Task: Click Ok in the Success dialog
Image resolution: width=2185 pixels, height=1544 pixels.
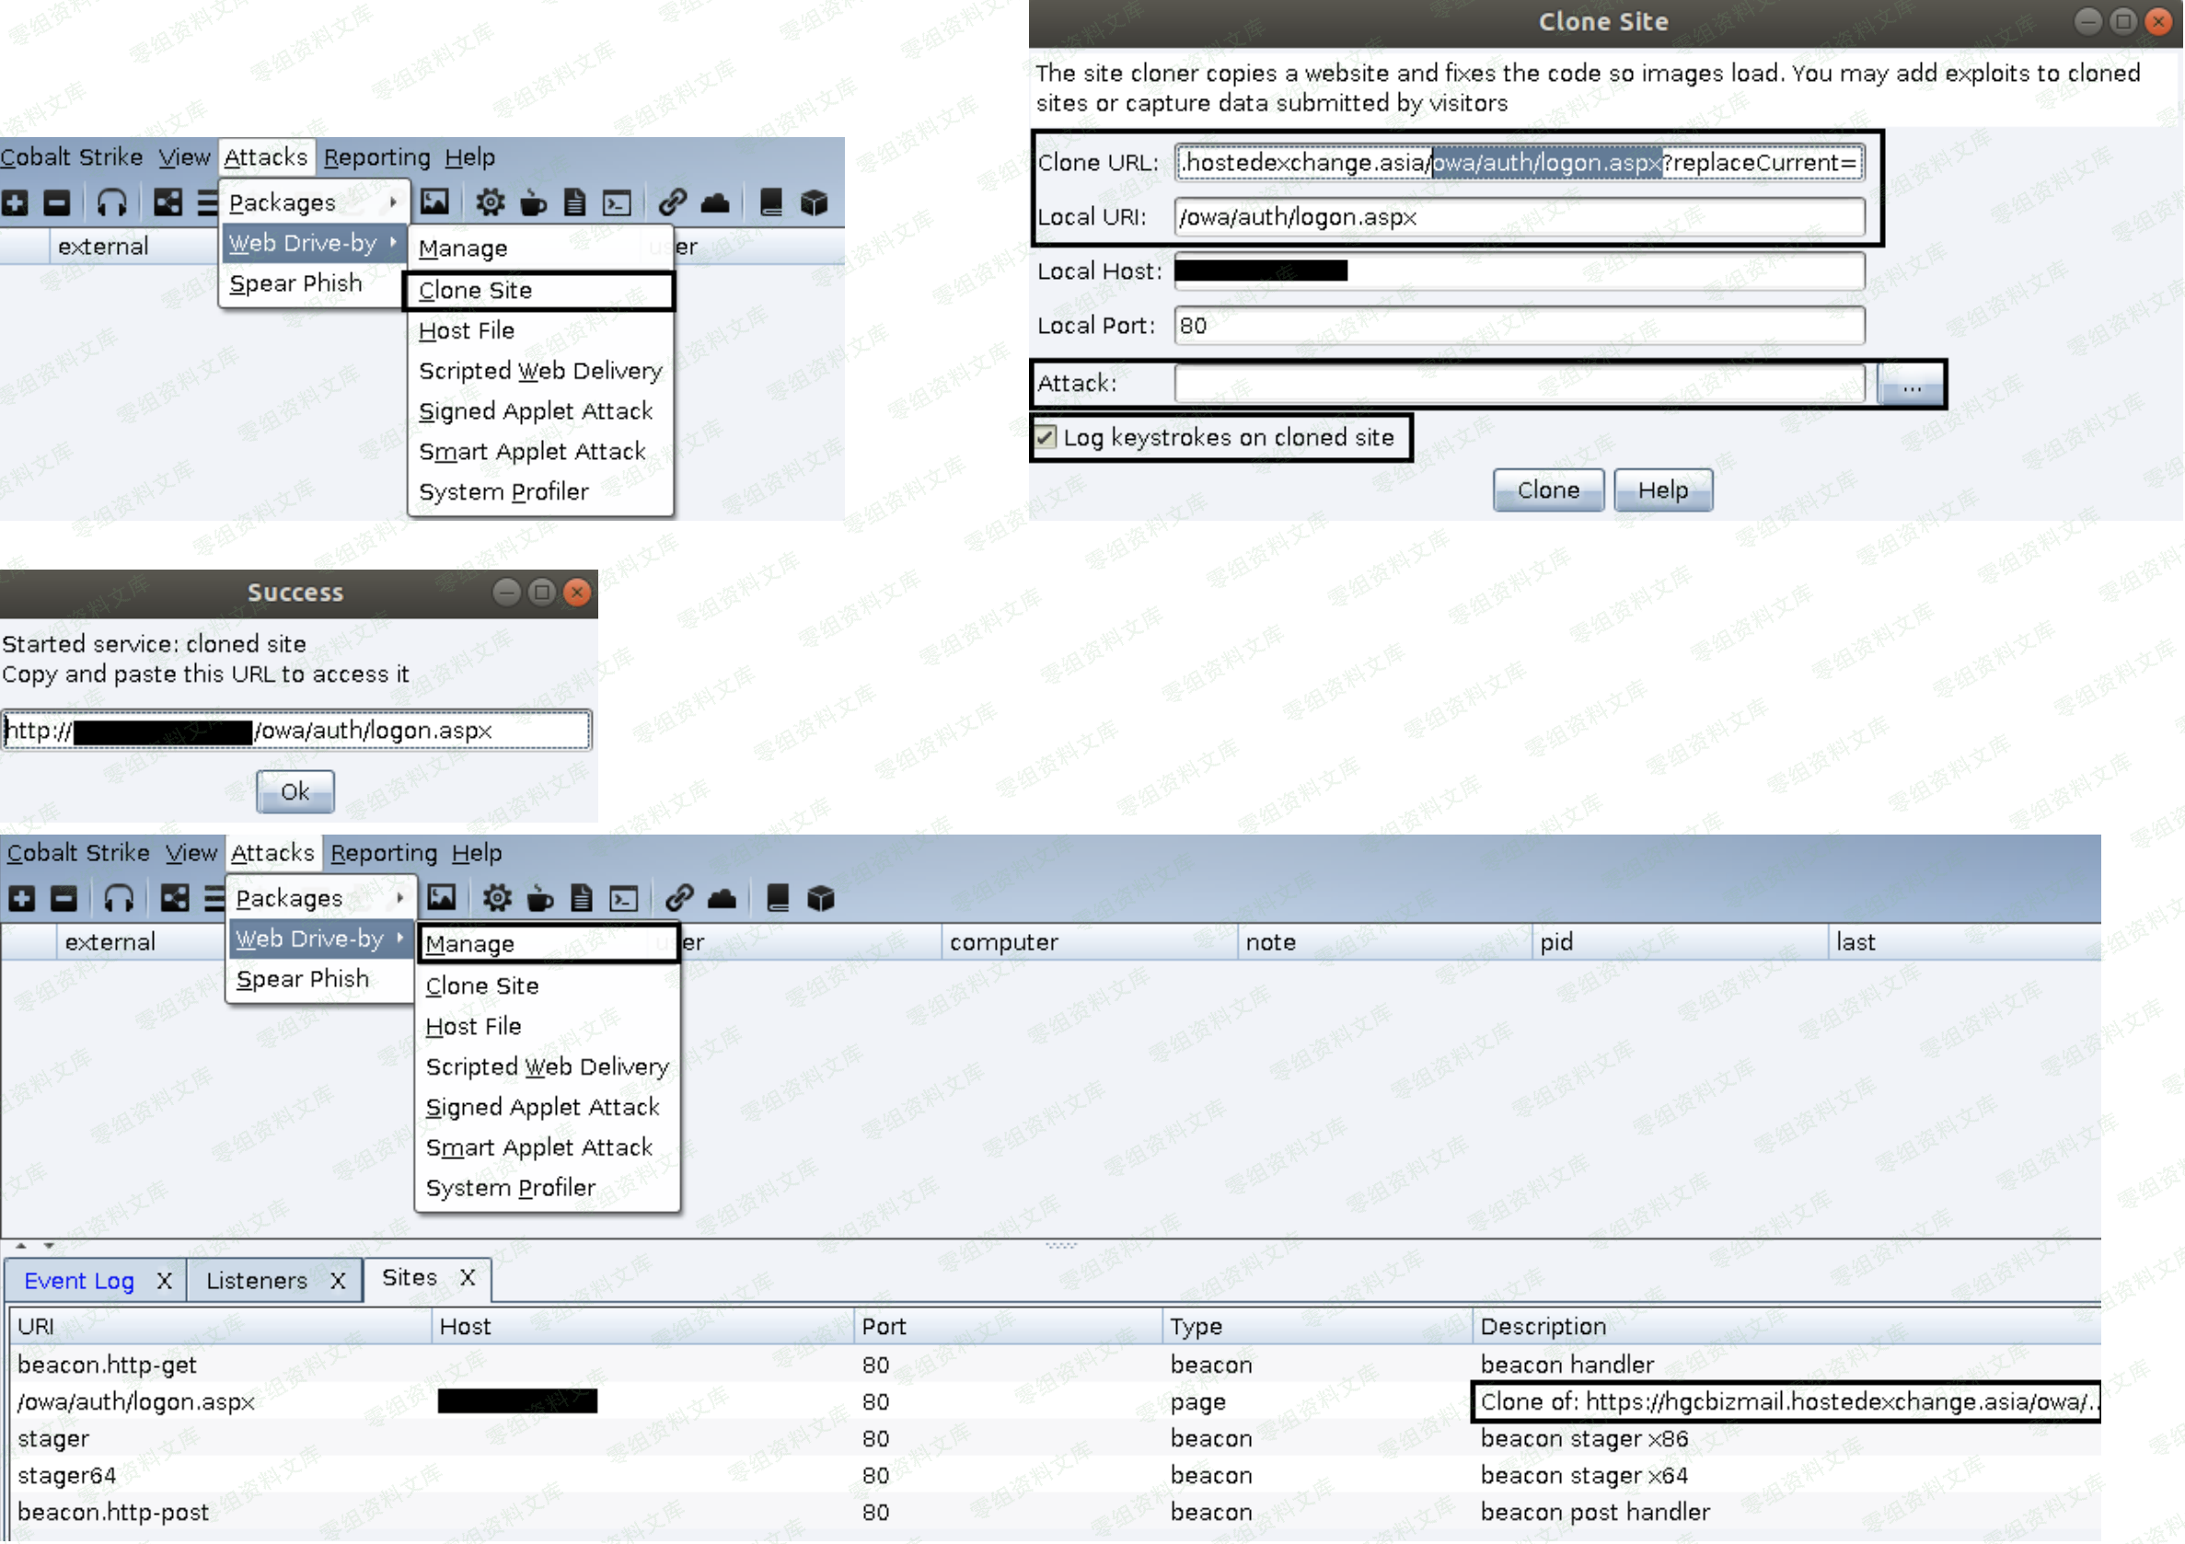Action: pyautogui.click(x=295, y=791)
